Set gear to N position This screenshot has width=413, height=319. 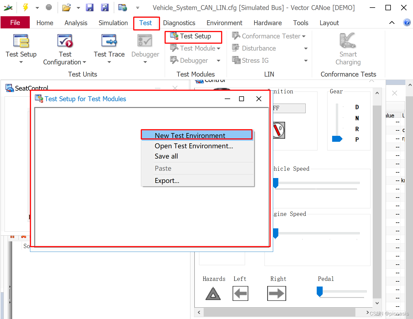(357, 118)
